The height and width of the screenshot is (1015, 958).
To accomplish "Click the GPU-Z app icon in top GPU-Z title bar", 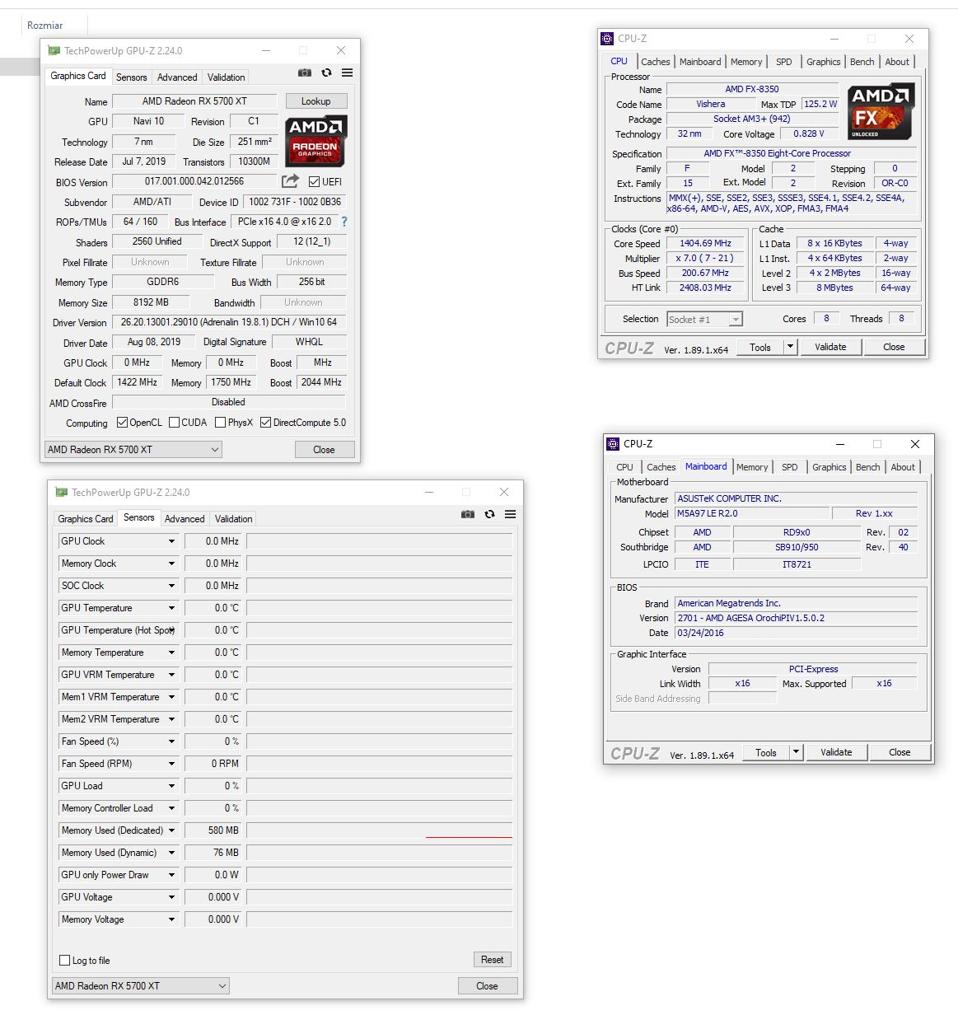I will tap(54, 50).
